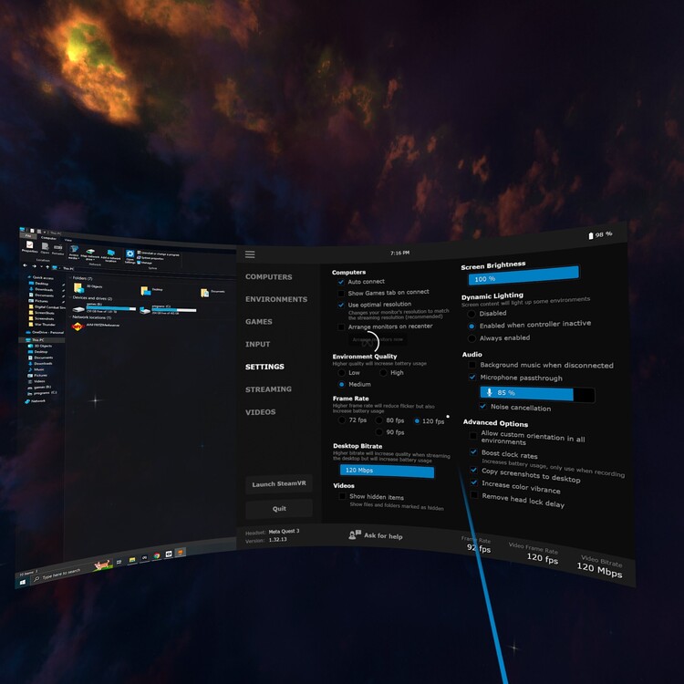
Task: Adjust Screen Brightness slider
Action: tap(523, 275)
